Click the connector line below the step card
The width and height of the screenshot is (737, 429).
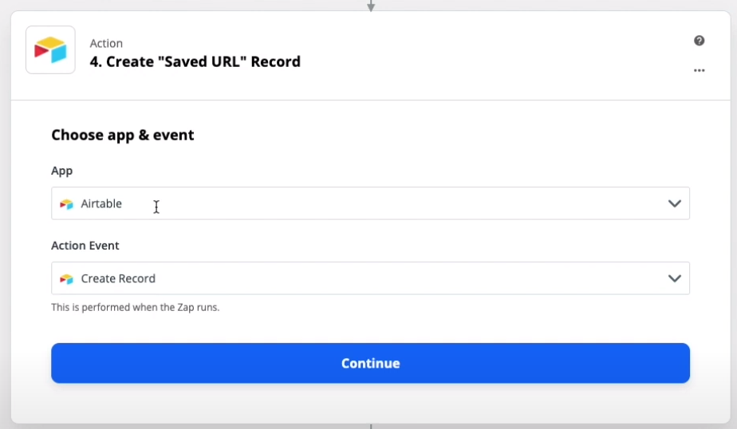tap(371, 426)
